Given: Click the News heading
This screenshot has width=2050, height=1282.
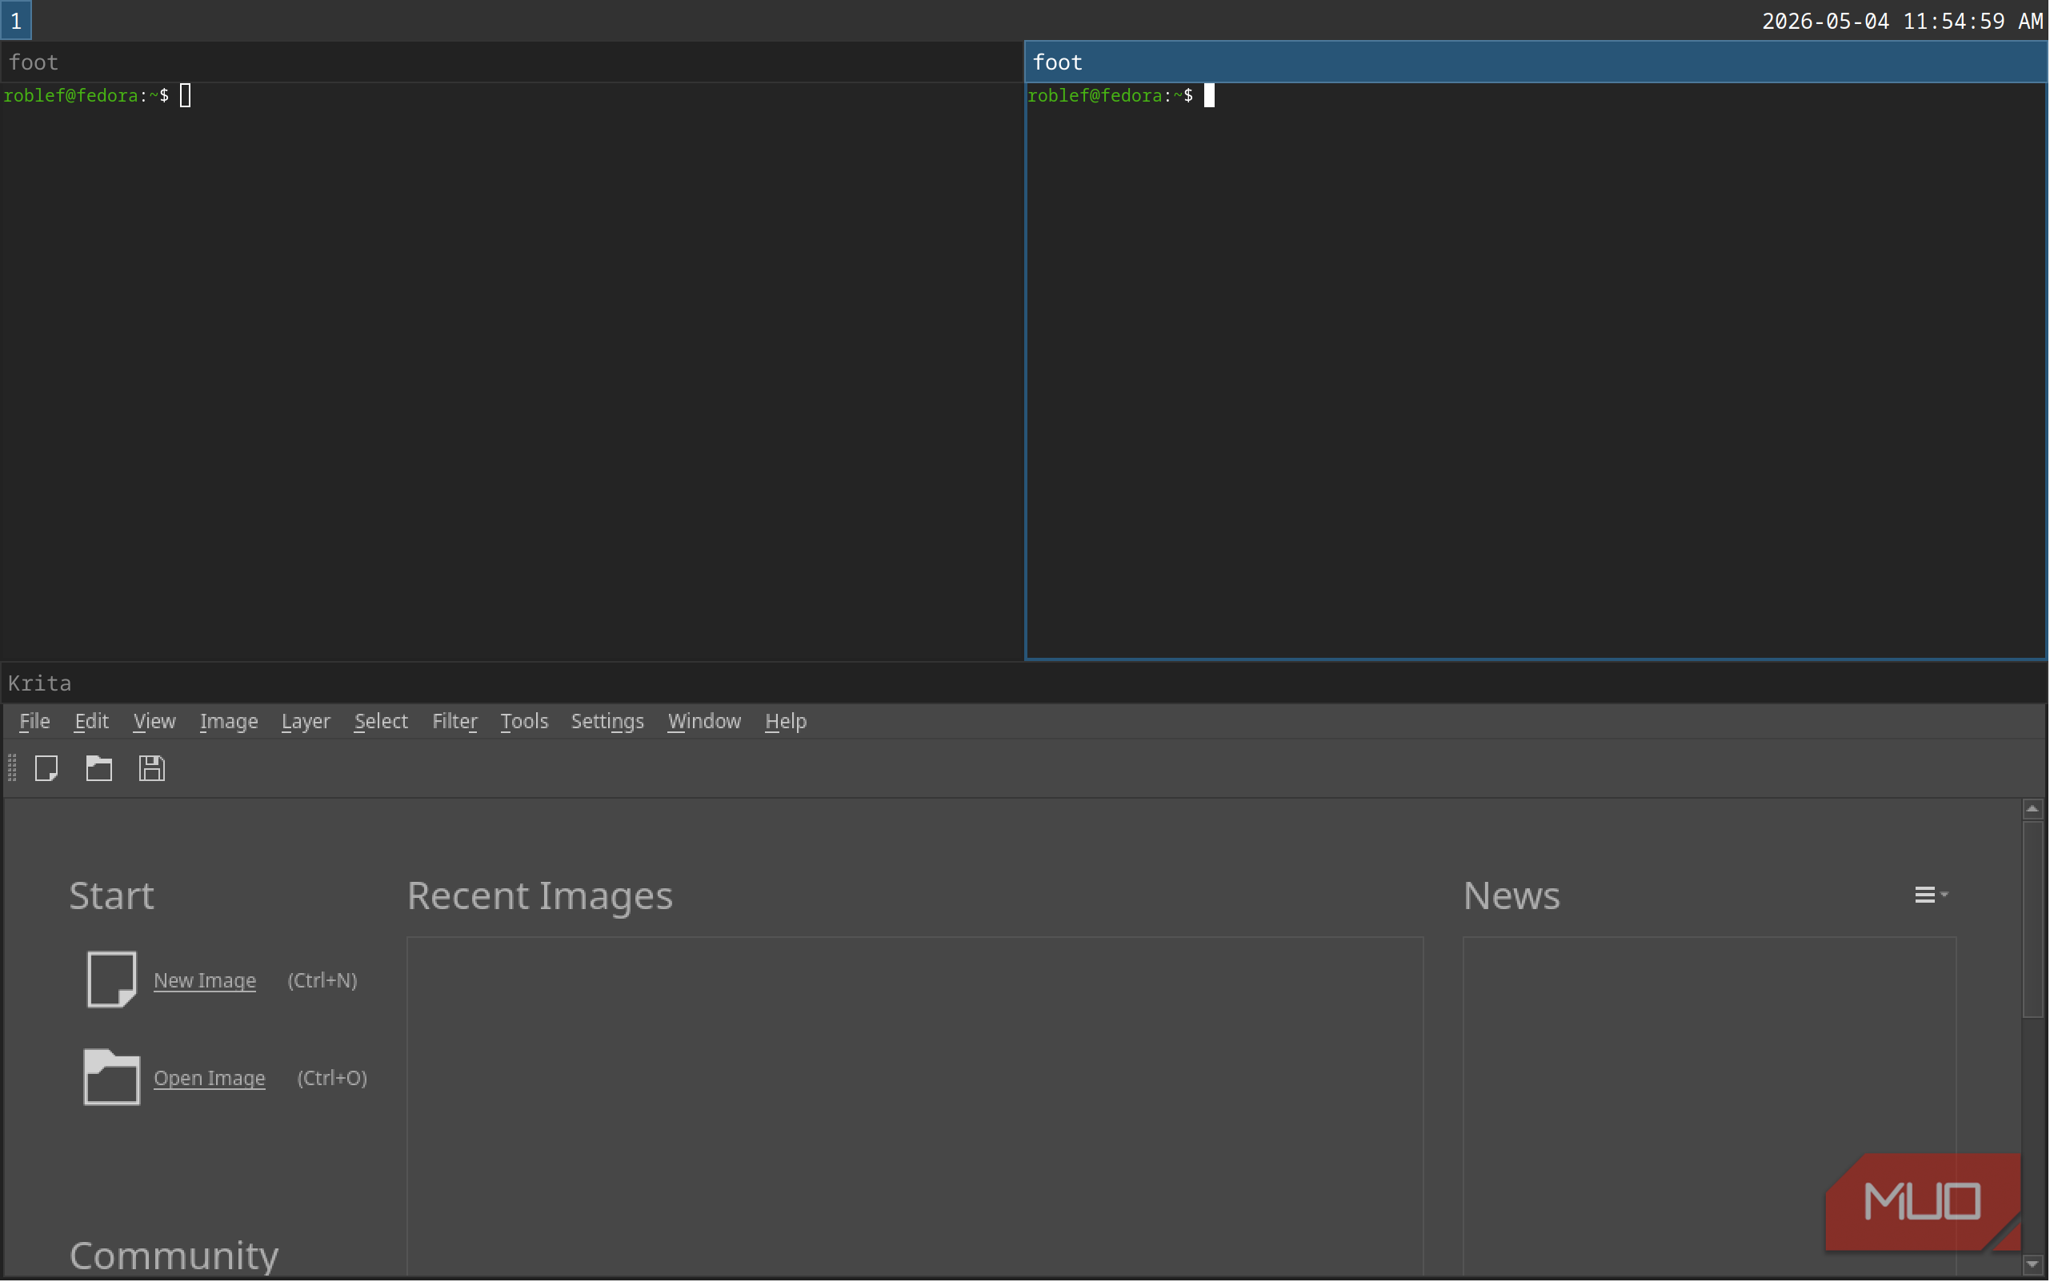Looking at the screenshot, I should pos(1511,896).
